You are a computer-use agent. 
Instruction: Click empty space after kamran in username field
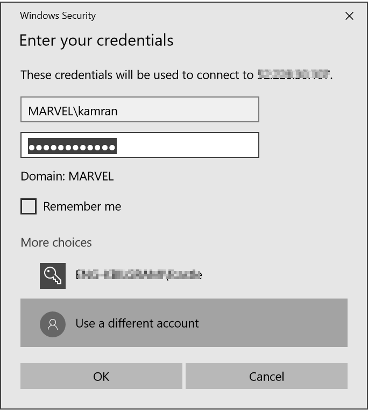[188, 110]
